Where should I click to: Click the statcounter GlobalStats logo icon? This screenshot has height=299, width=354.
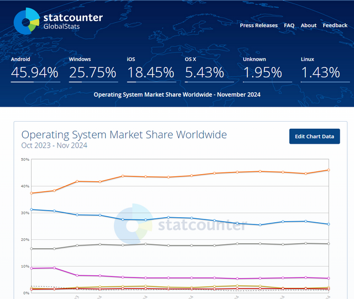pos(27,21)
